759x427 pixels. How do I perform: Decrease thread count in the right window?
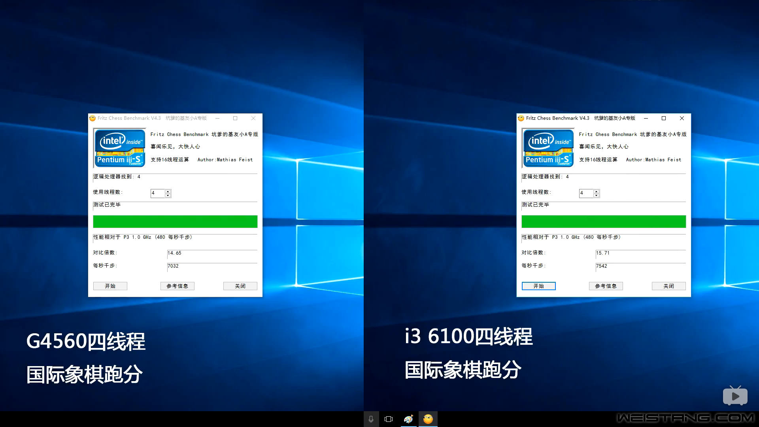tap(597, 195)
